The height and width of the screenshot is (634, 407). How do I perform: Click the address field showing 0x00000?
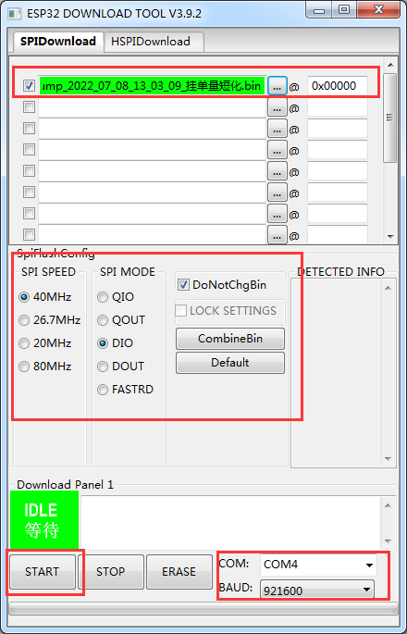[x=338, y=86]
